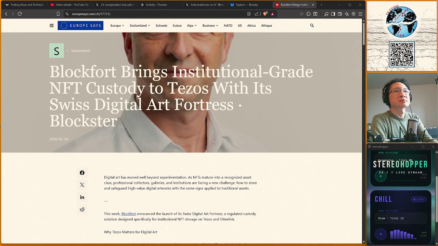
Task: Click the CHILL station title
Action: tap(383, 199)
